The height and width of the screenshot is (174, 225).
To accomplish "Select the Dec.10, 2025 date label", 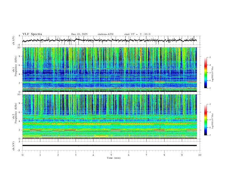I will coord(79,34).
